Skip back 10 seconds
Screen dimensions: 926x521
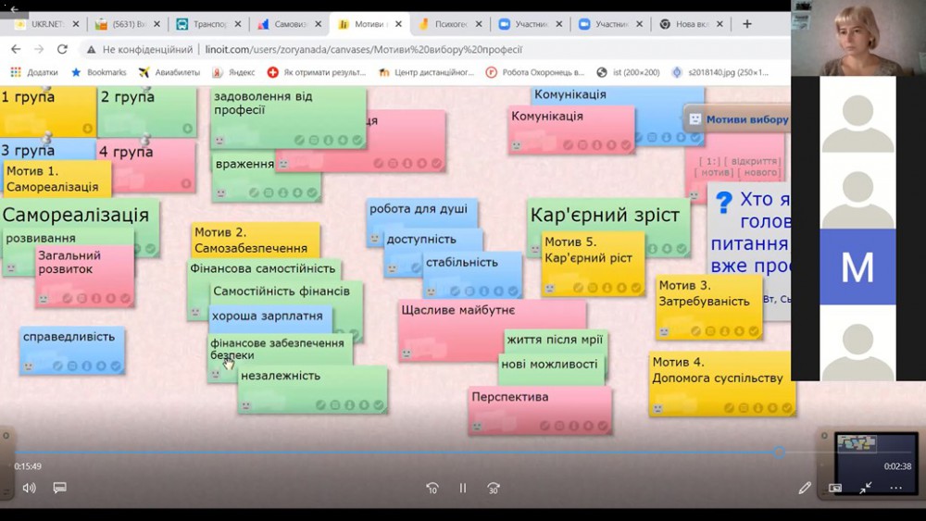(x=432, y=488)
